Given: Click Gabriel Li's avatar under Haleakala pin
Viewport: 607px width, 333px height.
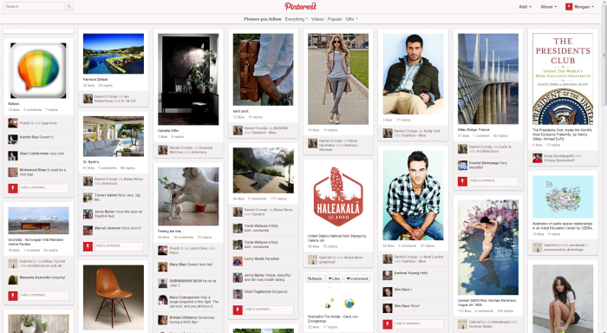Looking at the screenshot, I should tap(312, 259).
